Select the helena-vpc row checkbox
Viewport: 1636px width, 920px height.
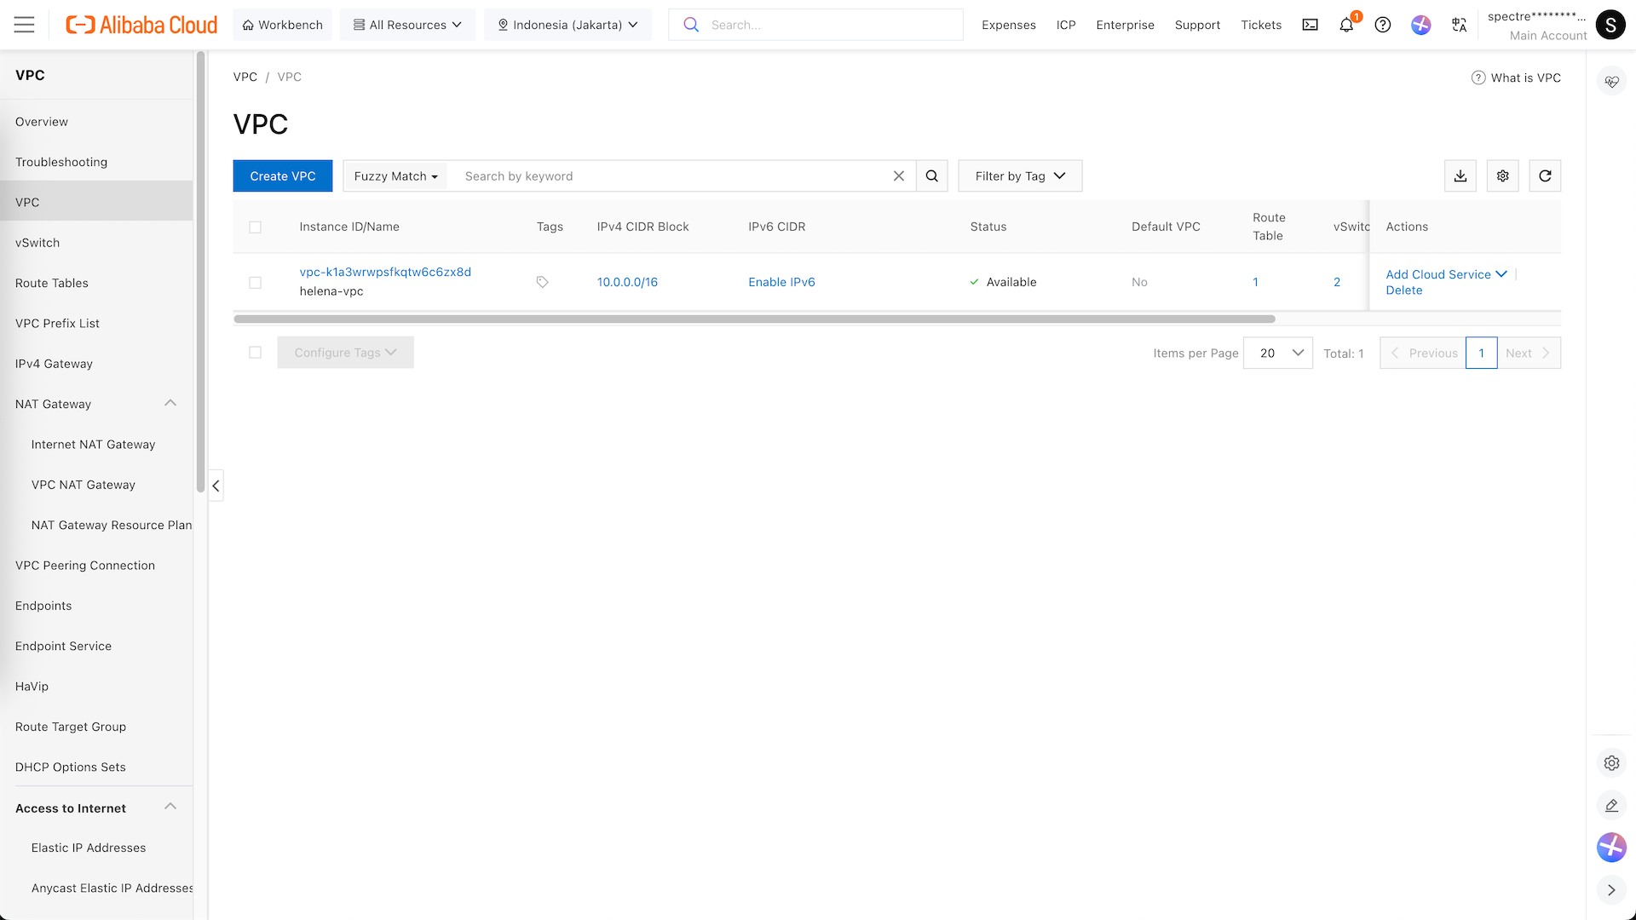255,282
